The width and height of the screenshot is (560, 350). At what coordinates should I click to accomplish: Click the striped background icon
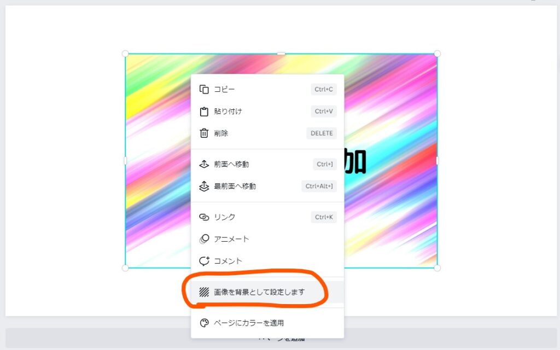[x=204, y=292]
